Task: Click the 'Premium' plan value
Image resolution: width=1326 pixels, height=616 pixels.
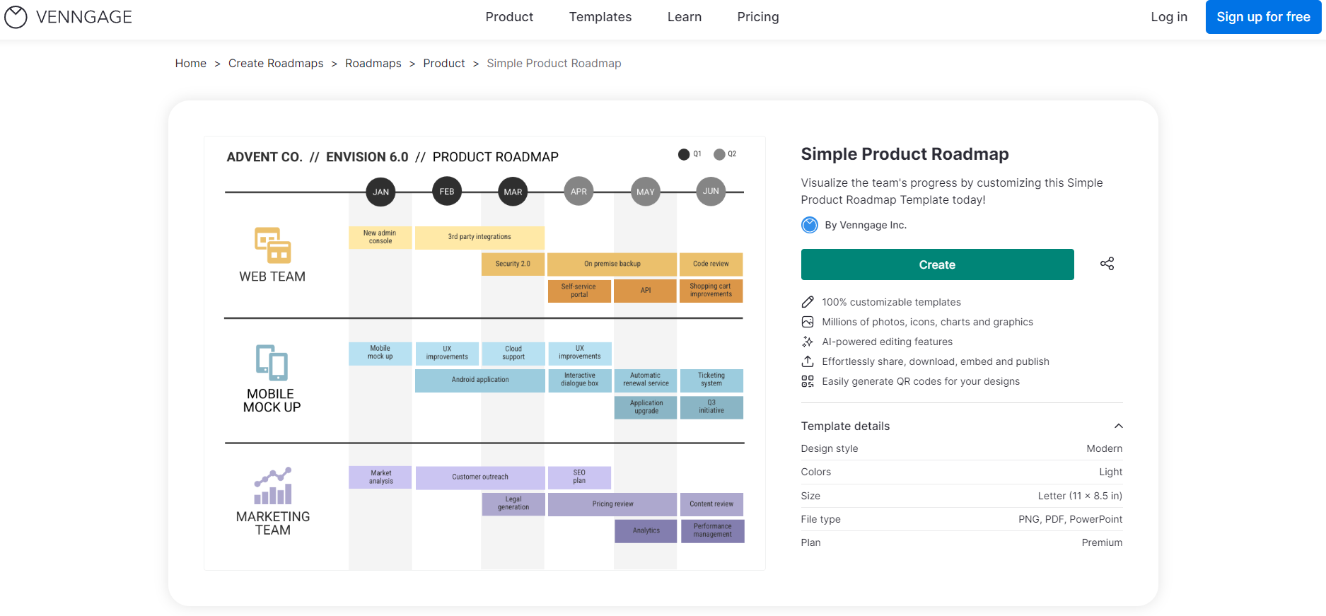Action: tap(1102, 542)
